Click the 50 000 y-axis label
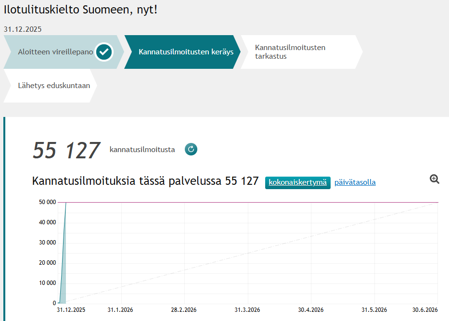Viewport: 449px width, 321px height. (48, 202)
